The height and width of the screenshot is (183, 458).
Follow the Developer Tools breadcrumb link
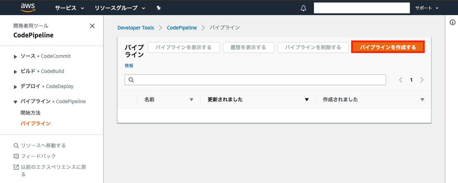tap(136, 28)
